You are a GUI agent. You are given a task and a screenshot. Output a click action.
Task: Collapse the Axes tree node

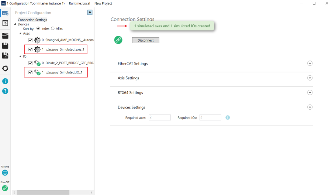(20, 33)
